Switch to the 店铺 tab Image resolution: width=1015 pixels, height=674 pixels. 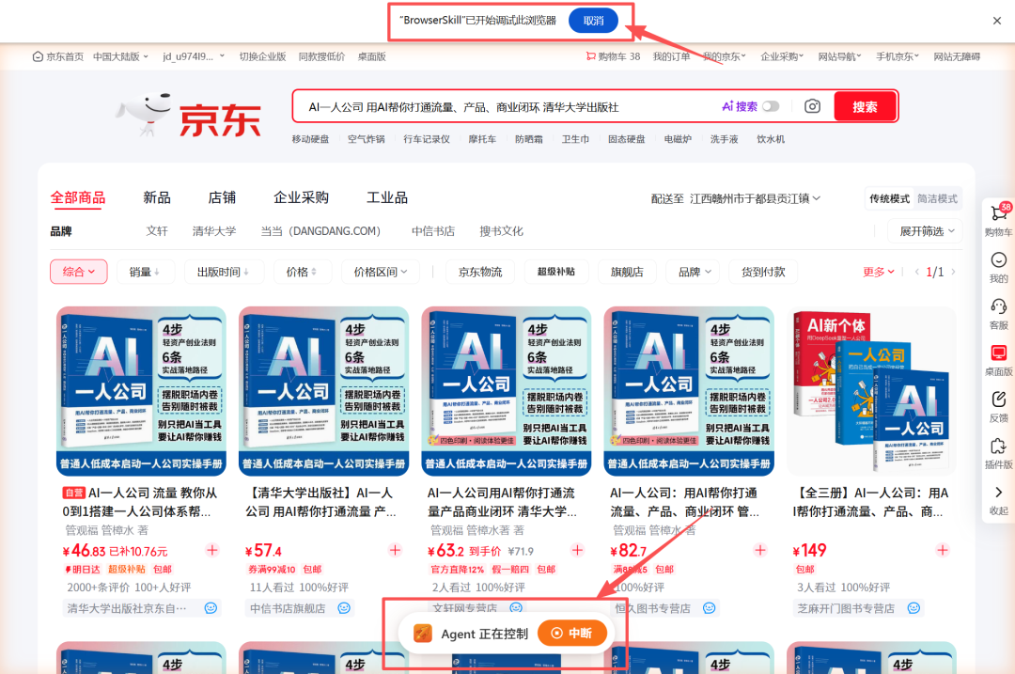[222, 197]
